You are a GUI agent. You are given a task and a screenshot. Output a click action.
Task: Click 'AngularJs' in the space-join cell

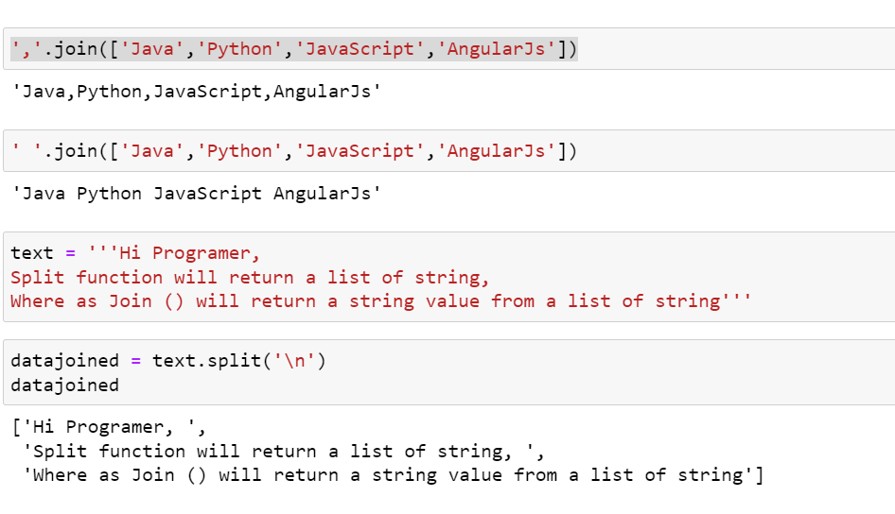pyautogui.click(x=500, y=151)
